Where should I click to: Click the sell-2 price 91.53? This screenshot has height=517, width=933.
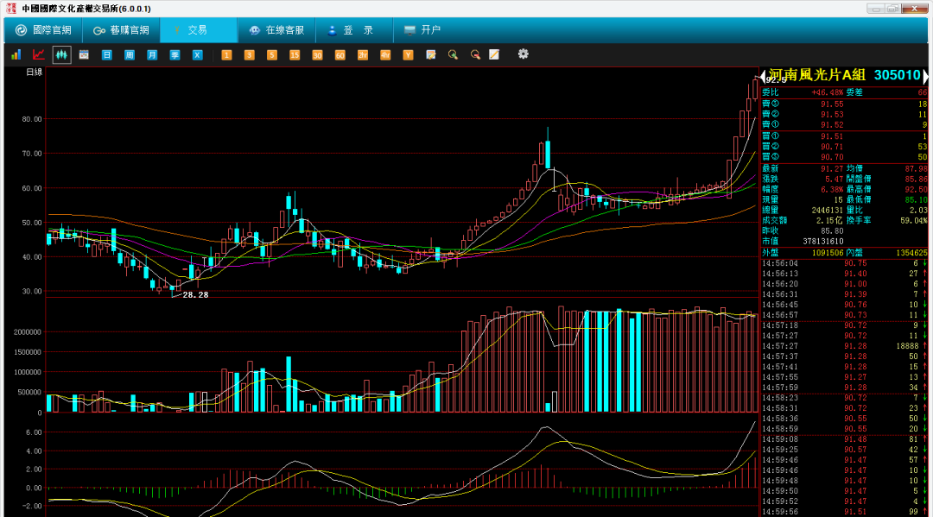click(x=832, y=114)
